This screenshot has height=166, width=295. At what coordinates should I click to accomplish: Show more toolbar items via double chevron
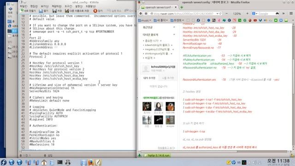click(283, 13)
